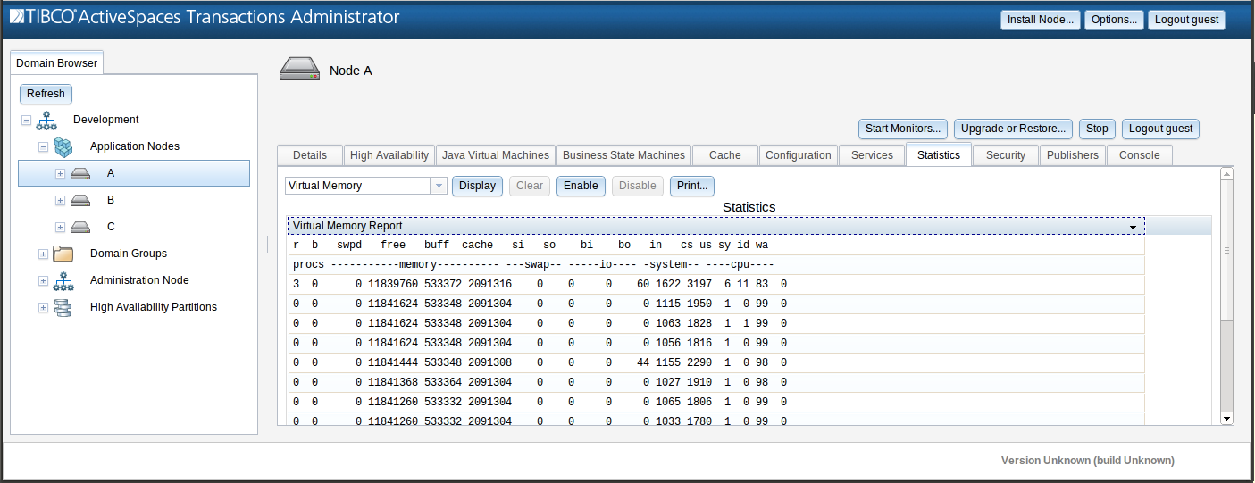Click Logout guest beside the Stop button
The width and height of the screenshot is (1255, 483).
click(1160, 129)
